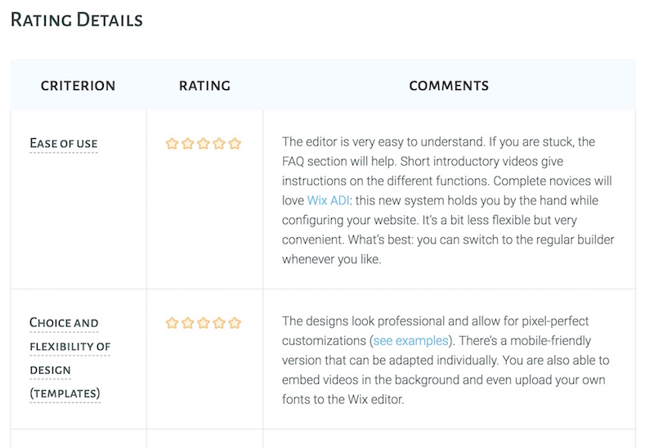Click the Rating column header
The image size is (654, 448).
205,86
